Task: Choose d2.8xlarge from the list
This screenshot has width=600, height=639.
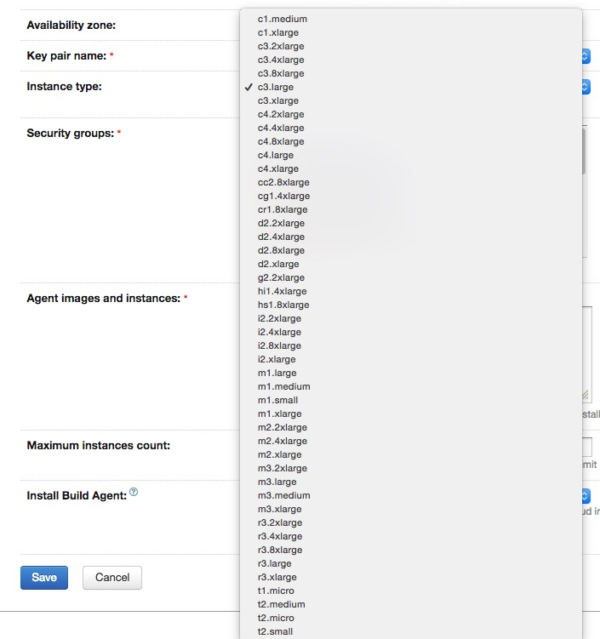Action: pyautogui.click(x=411, y=250)
